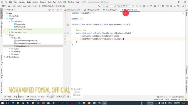Expand the mipmap folder
The width and height of the screenshot is (188, 105).
pos(10,51)
